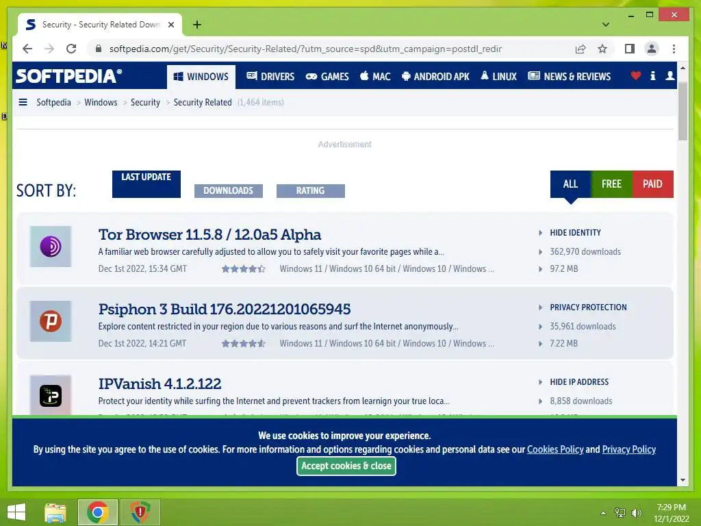Share this page via share icon

click(x=581, y=49)
